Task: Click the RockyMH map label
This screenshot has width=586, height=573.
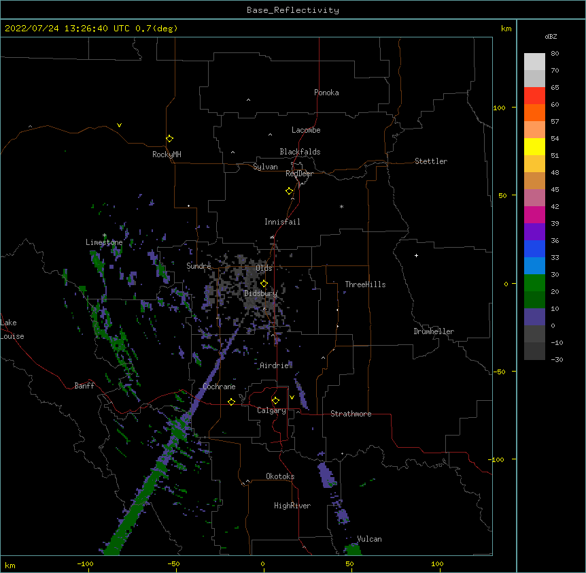Action: pyautogui.click(x=167, y=154)
